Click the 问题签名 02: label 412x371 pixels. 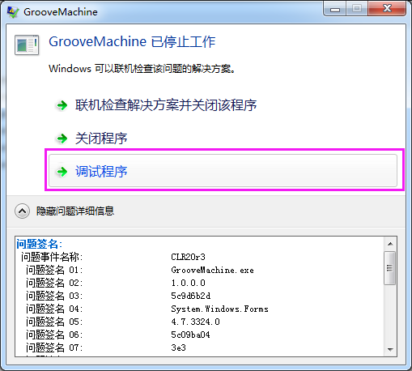pyautogui.click(x=54, y=283)
